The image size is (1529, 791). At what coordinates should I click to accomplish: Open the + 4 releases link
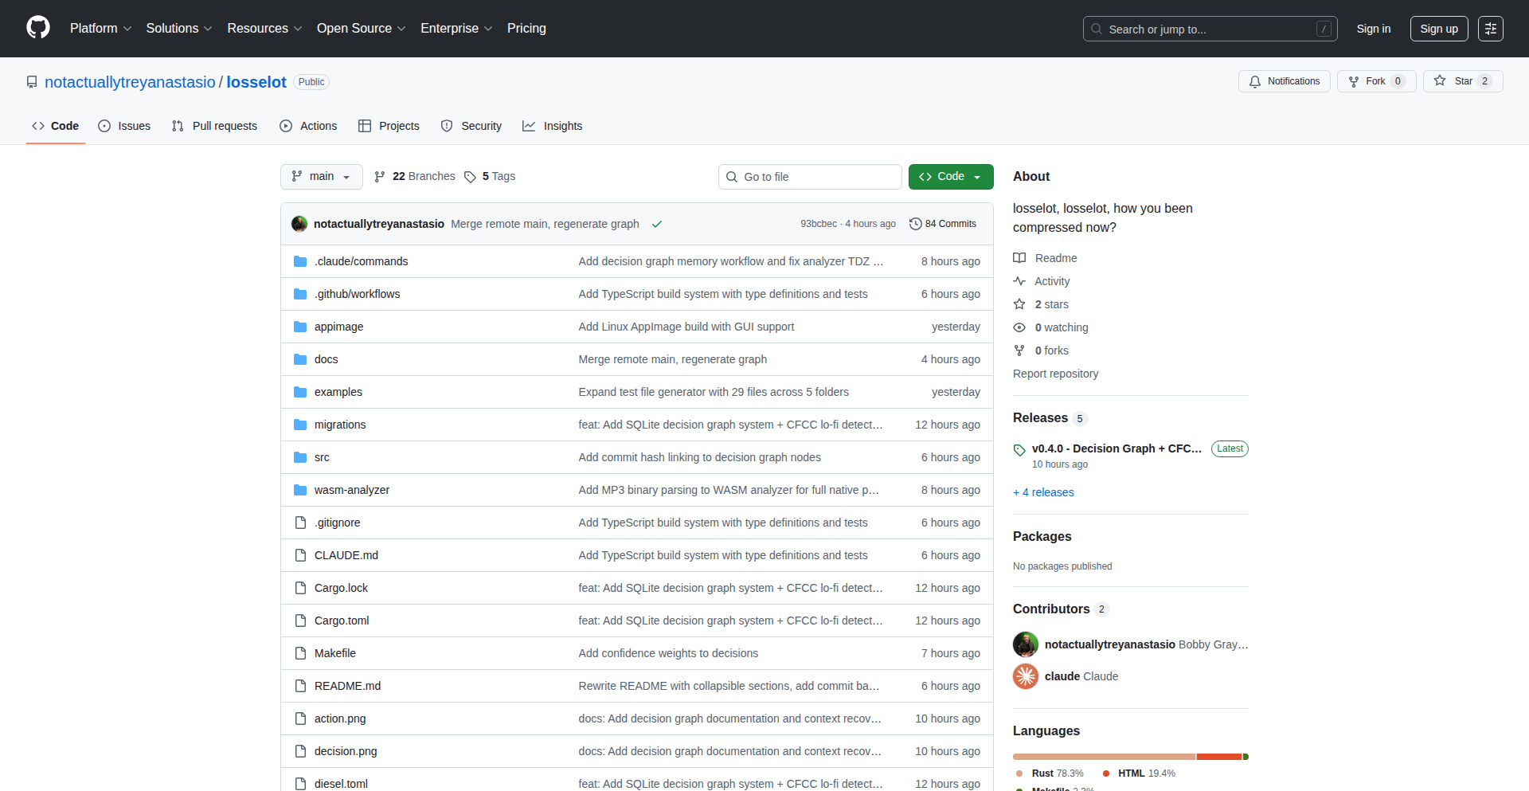coord(1043,492)
